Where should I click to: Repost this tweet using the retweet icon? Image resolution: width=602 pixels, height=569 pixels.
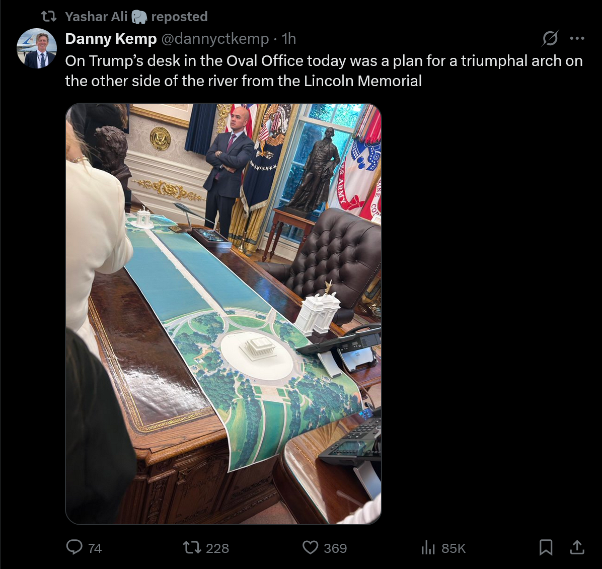tap(192, 547)
